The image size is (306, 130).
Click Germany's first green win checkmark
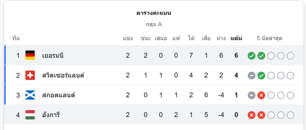[251, 56]
